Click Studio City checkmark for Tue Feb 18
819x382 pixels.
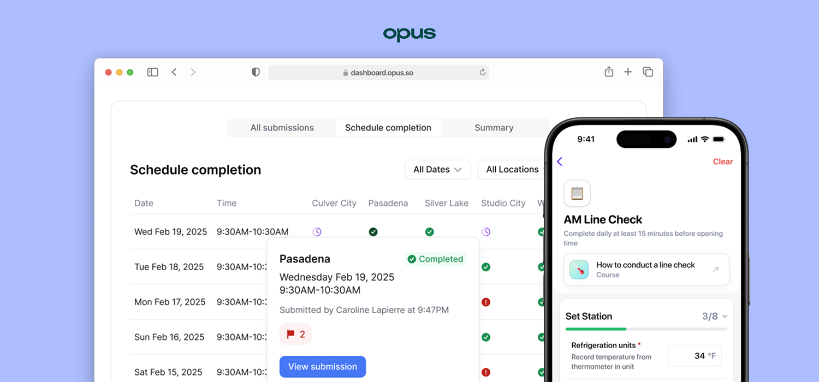(x=486, y=267)
